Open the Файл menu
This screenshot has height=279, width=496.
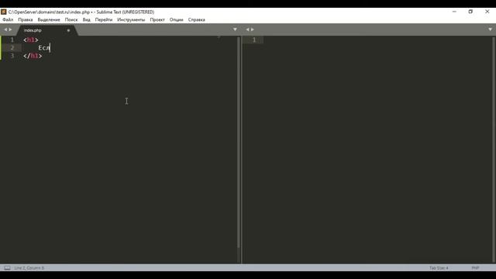coord(8,19)
